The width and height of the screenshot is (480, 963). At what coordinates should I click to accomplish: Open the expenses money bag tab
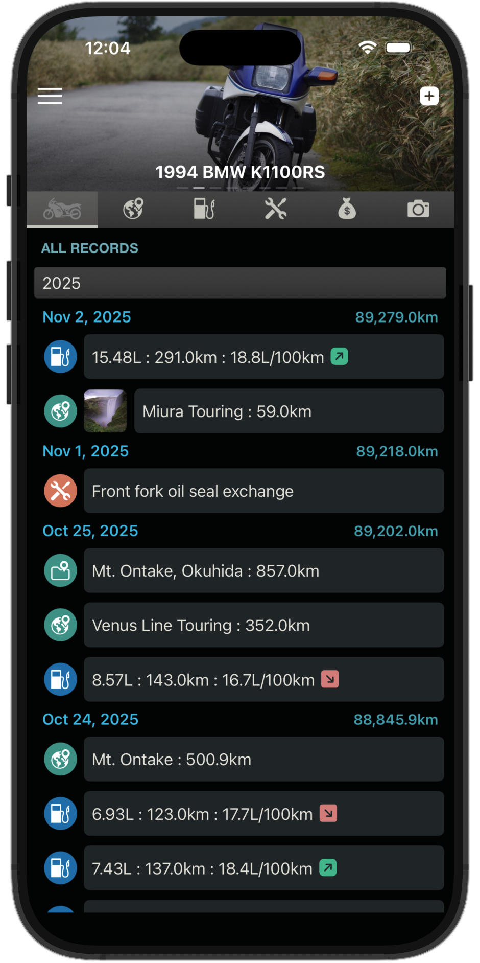coord(347,209)
